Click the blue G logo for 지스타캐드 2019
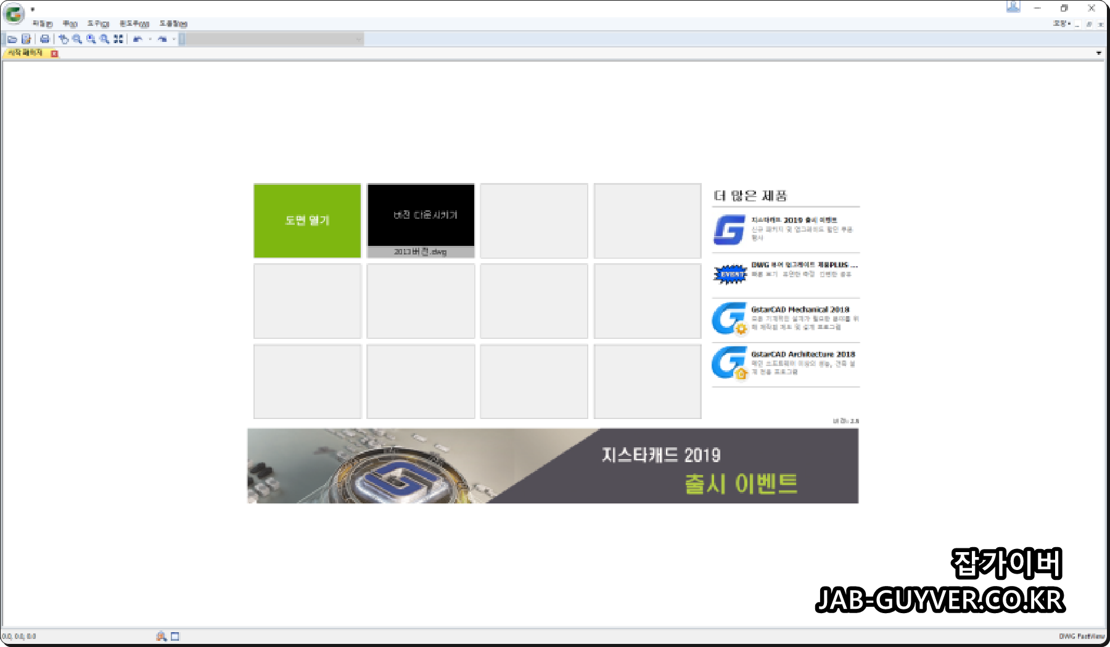Screen dimensions: 1110x647 (x=730, y=229)
